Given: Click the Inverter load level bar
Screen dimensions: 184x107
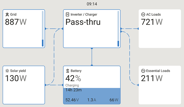Looking at the screenshot, I should click(x=118, y=29).
